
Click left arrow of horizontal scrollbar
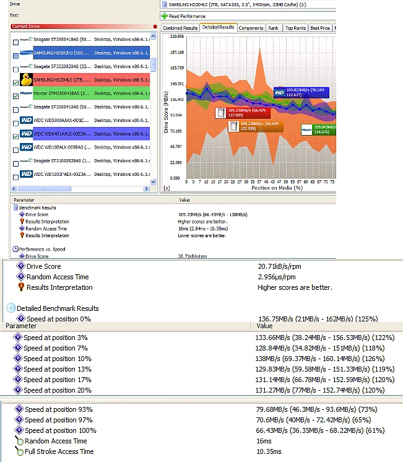tap(14, 188)
